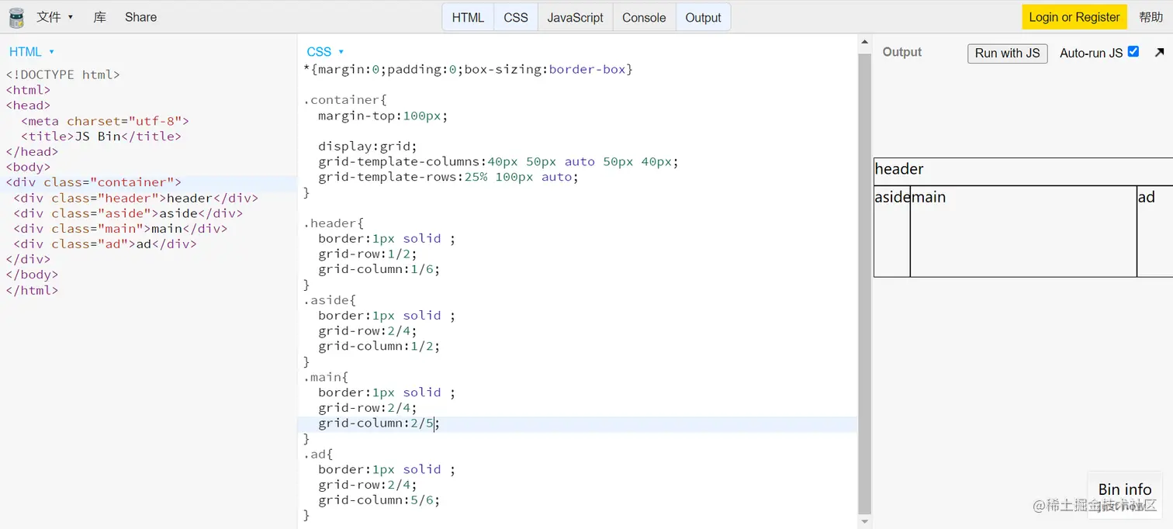Click the Run with JS button

point(1007,53)
